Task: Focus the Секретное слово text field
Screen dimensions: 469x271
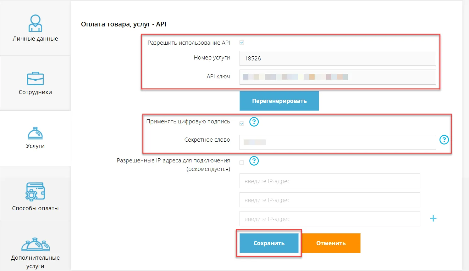Action: 337,142
